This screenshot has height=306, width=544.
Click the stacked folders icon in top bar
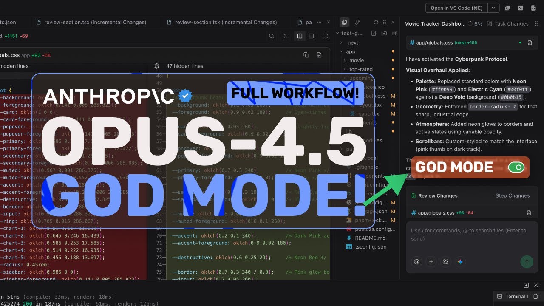click(x=507, y=8)
